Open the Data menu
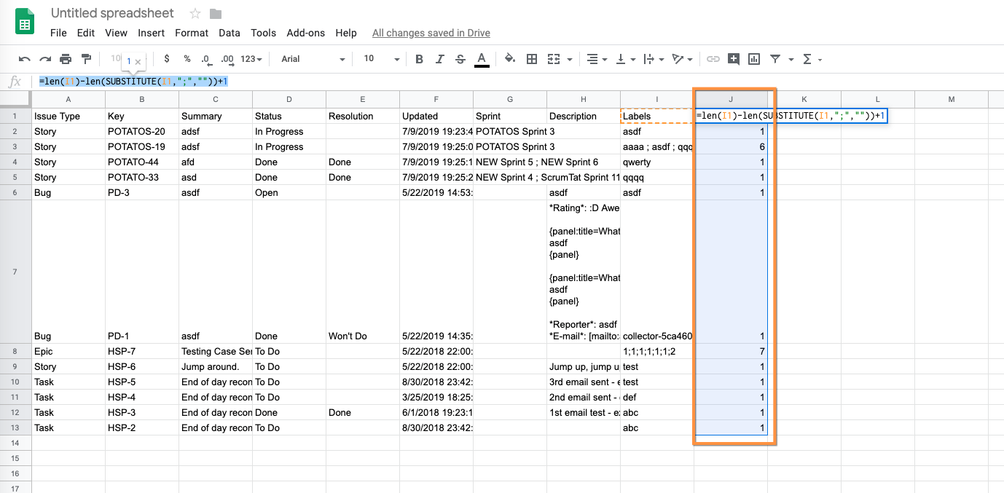Viewport: 1004px width, 493px height. 230,33
